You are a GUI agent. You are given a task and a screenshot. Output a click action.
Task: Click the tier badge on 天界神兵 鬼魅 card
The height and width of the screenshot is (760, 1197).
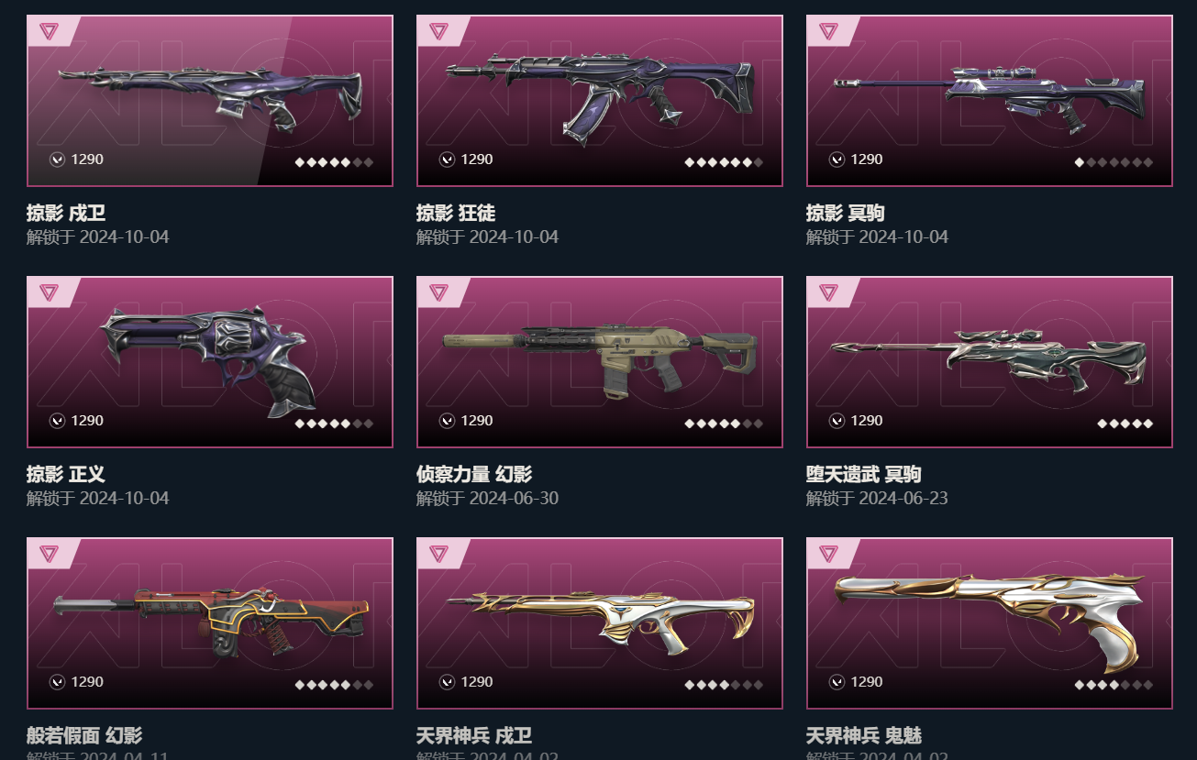(x=828, y=554)
